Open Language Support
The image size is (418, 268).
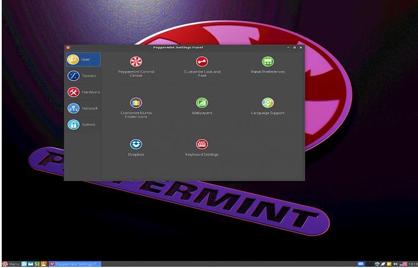point(268,106)
